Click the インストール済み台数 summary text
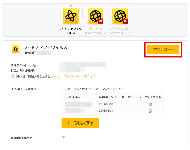The width and height of the screenshot is (190, 150). pyautogui.click(x=92, y=89)
